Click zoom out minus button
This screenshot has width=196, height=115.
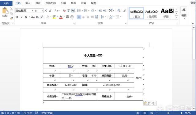[157, 113]
